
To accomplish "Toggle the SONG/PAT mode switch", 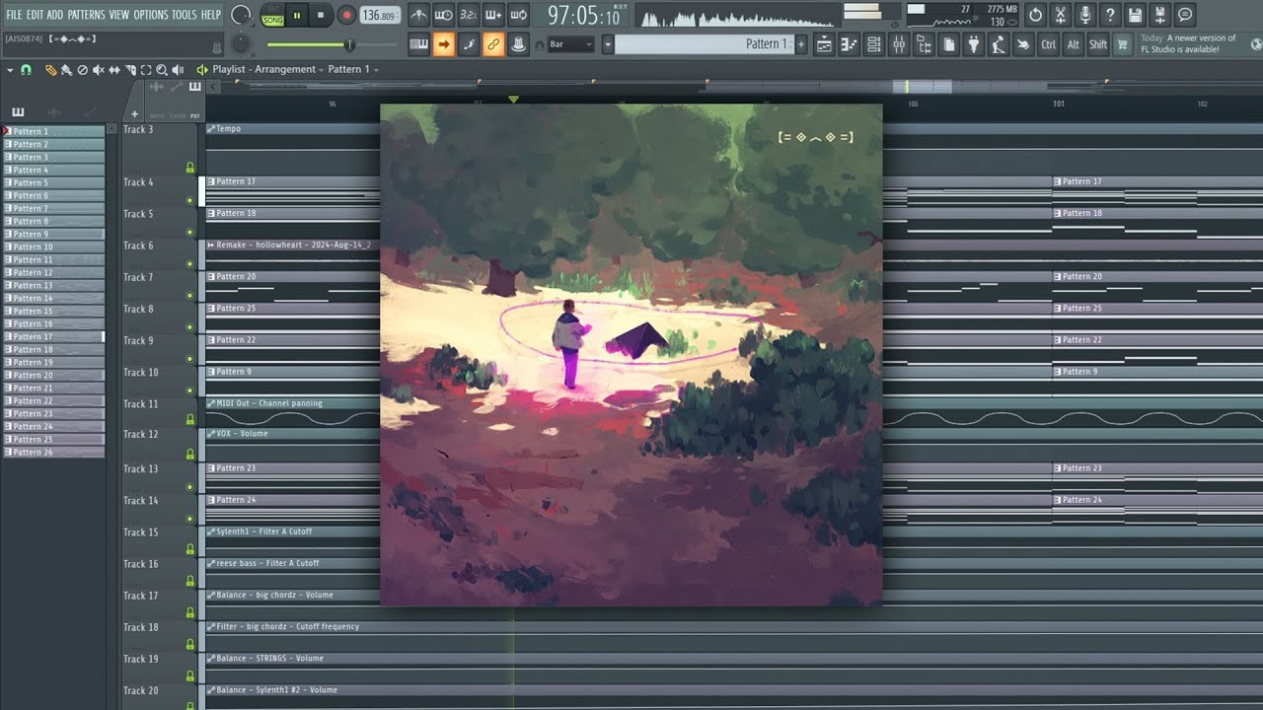I will click(272, 15).
